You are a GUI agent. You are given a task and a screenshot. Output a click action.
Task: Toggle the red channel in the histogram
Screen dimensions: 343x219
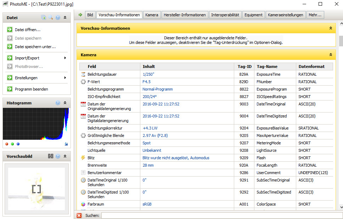(7, 144)
